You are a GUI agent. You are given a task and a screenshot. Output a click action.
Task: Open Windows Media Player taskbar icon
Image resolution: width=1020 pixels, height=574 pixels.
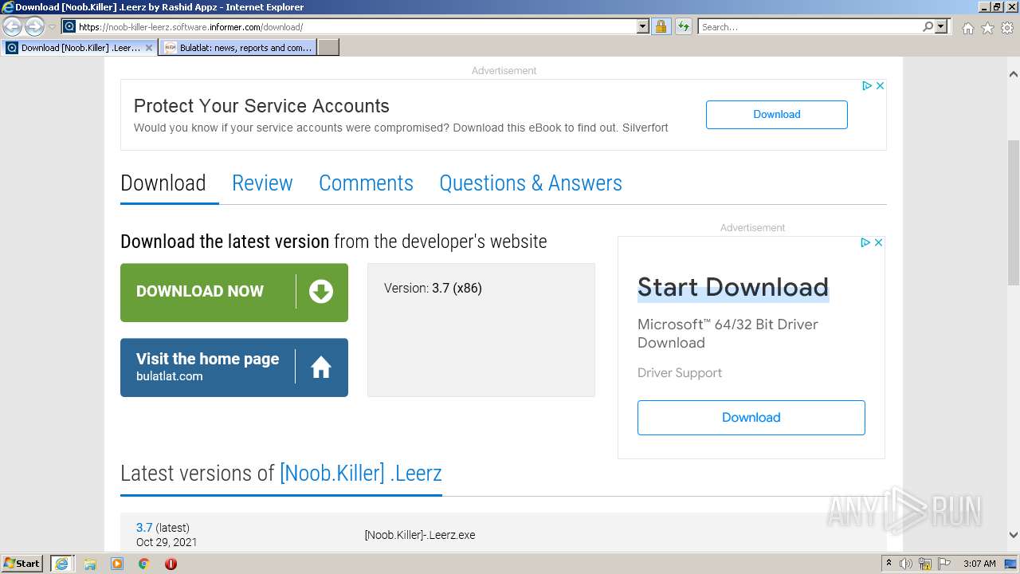117,564
